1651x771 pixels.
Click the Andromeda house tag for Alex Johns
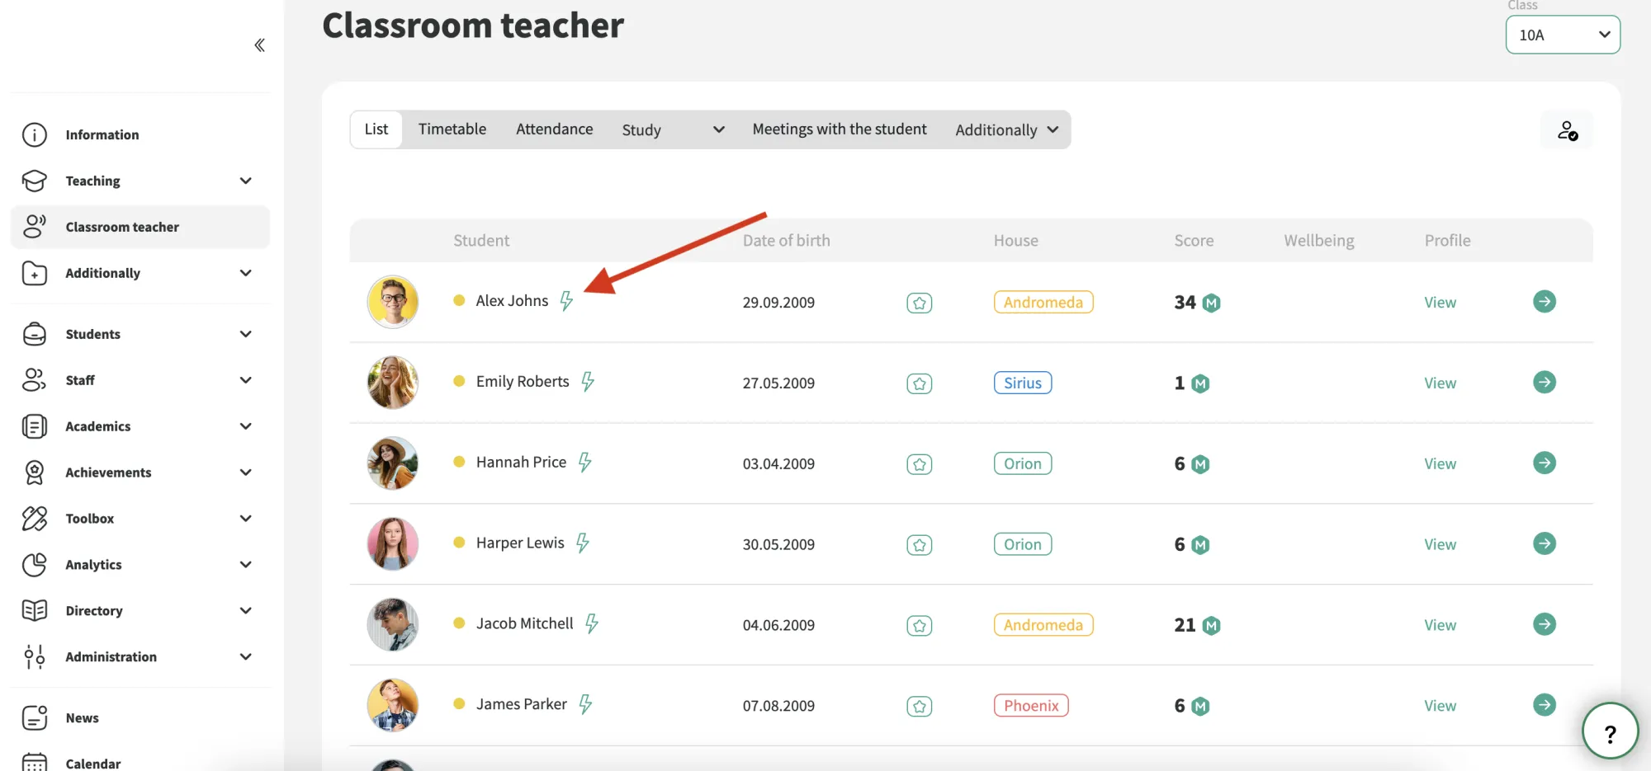(1043, 303)
